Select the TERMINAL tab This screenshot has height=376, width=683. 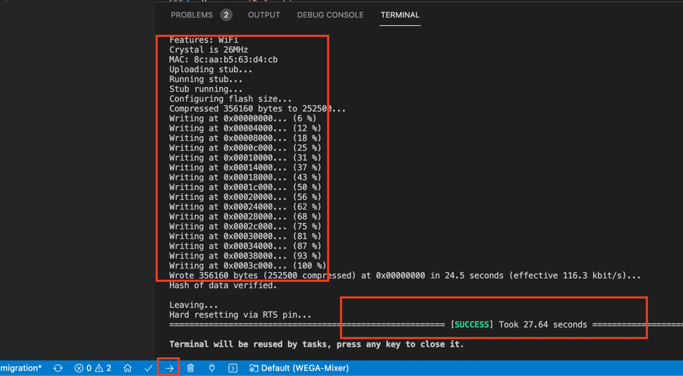pos(400,15)
